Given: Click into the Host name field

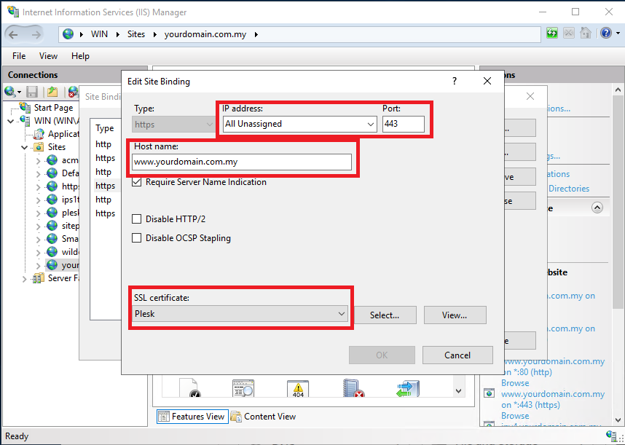Looking at the screenshot, I should [242, 162].
